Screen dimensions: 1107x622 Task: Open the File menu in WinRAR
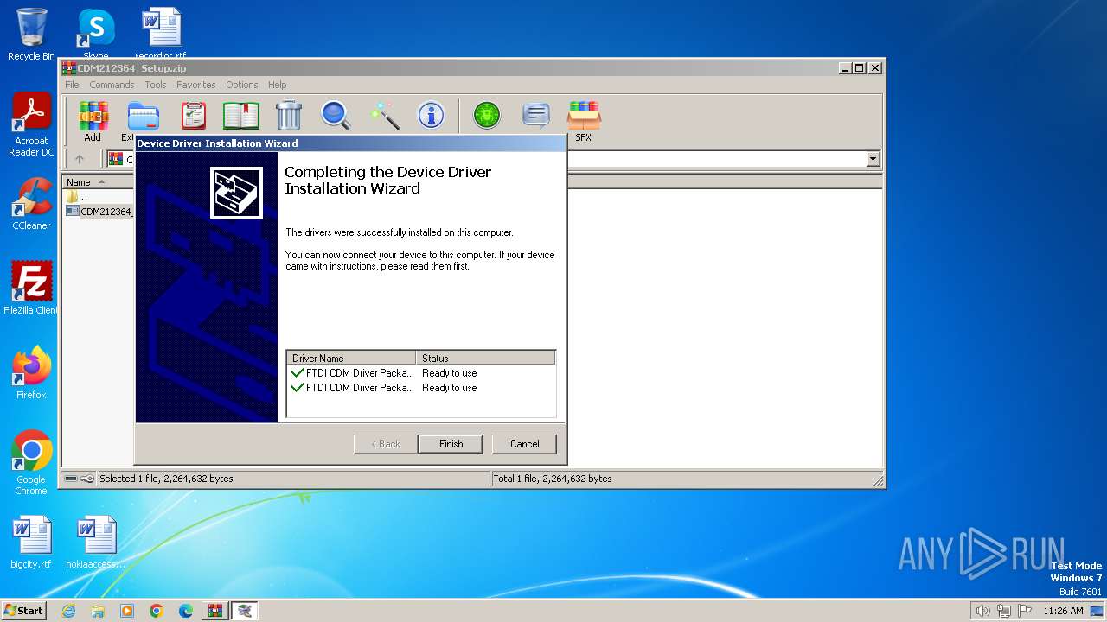[x=72, y=85]
